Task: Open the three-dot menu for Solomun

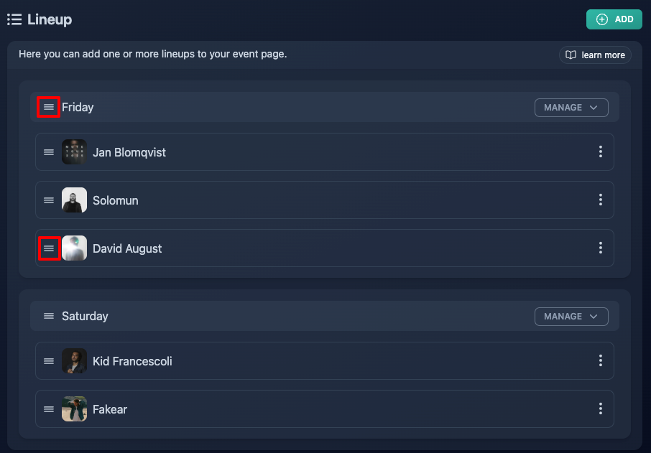Action: pos(601,200)
